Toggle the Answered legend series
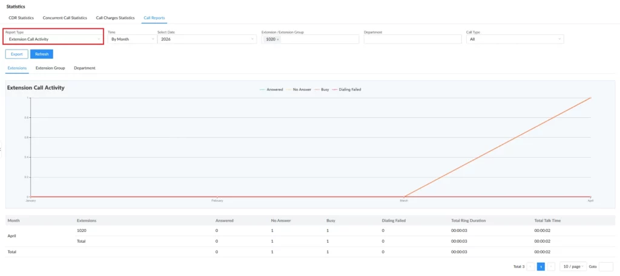The width and height of the screenshot is (620, 276). click(x=271, y=89)
